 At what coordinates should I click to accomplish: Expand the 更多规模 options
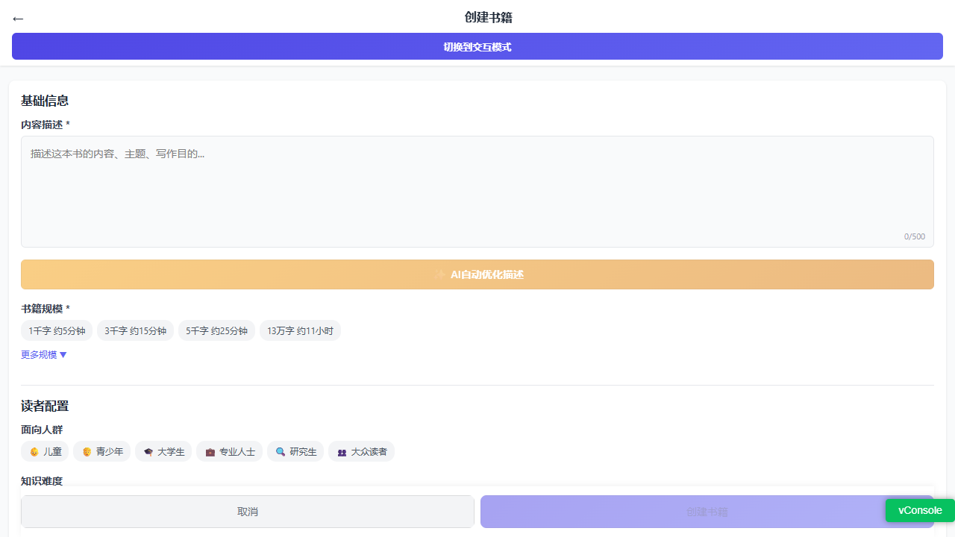coord(44,355)
